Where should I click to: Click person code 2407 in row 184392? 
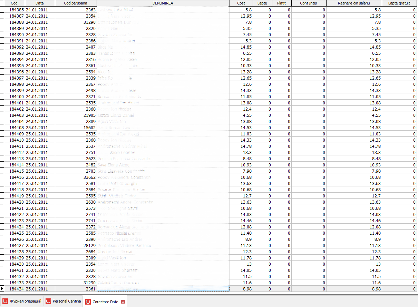coord(76,47)
